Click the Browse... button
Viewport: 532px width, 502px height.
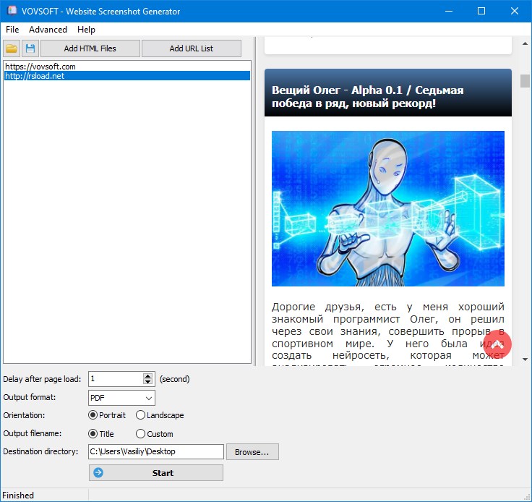pyautogui.click(x=252, y=452)
